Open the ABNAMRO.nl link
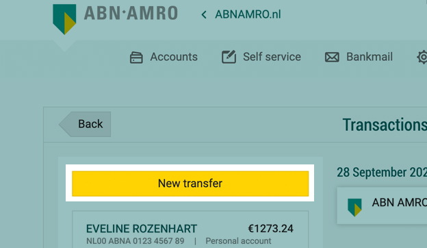 248,14
